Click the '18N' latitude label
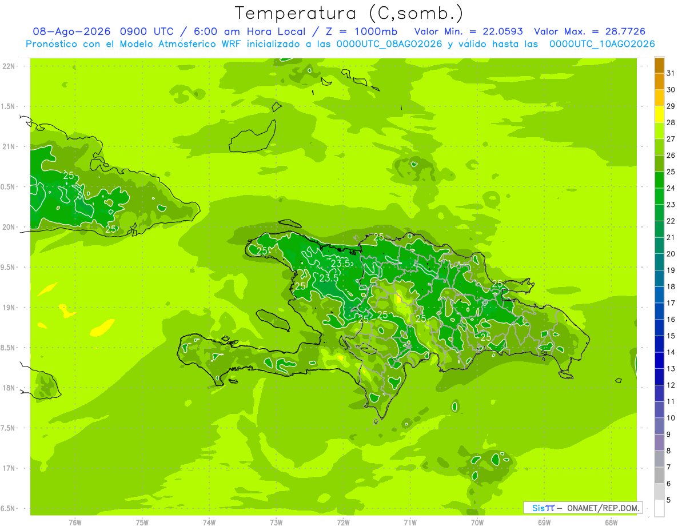The width and height of the screenshot is (686, 530). (9, 388)
